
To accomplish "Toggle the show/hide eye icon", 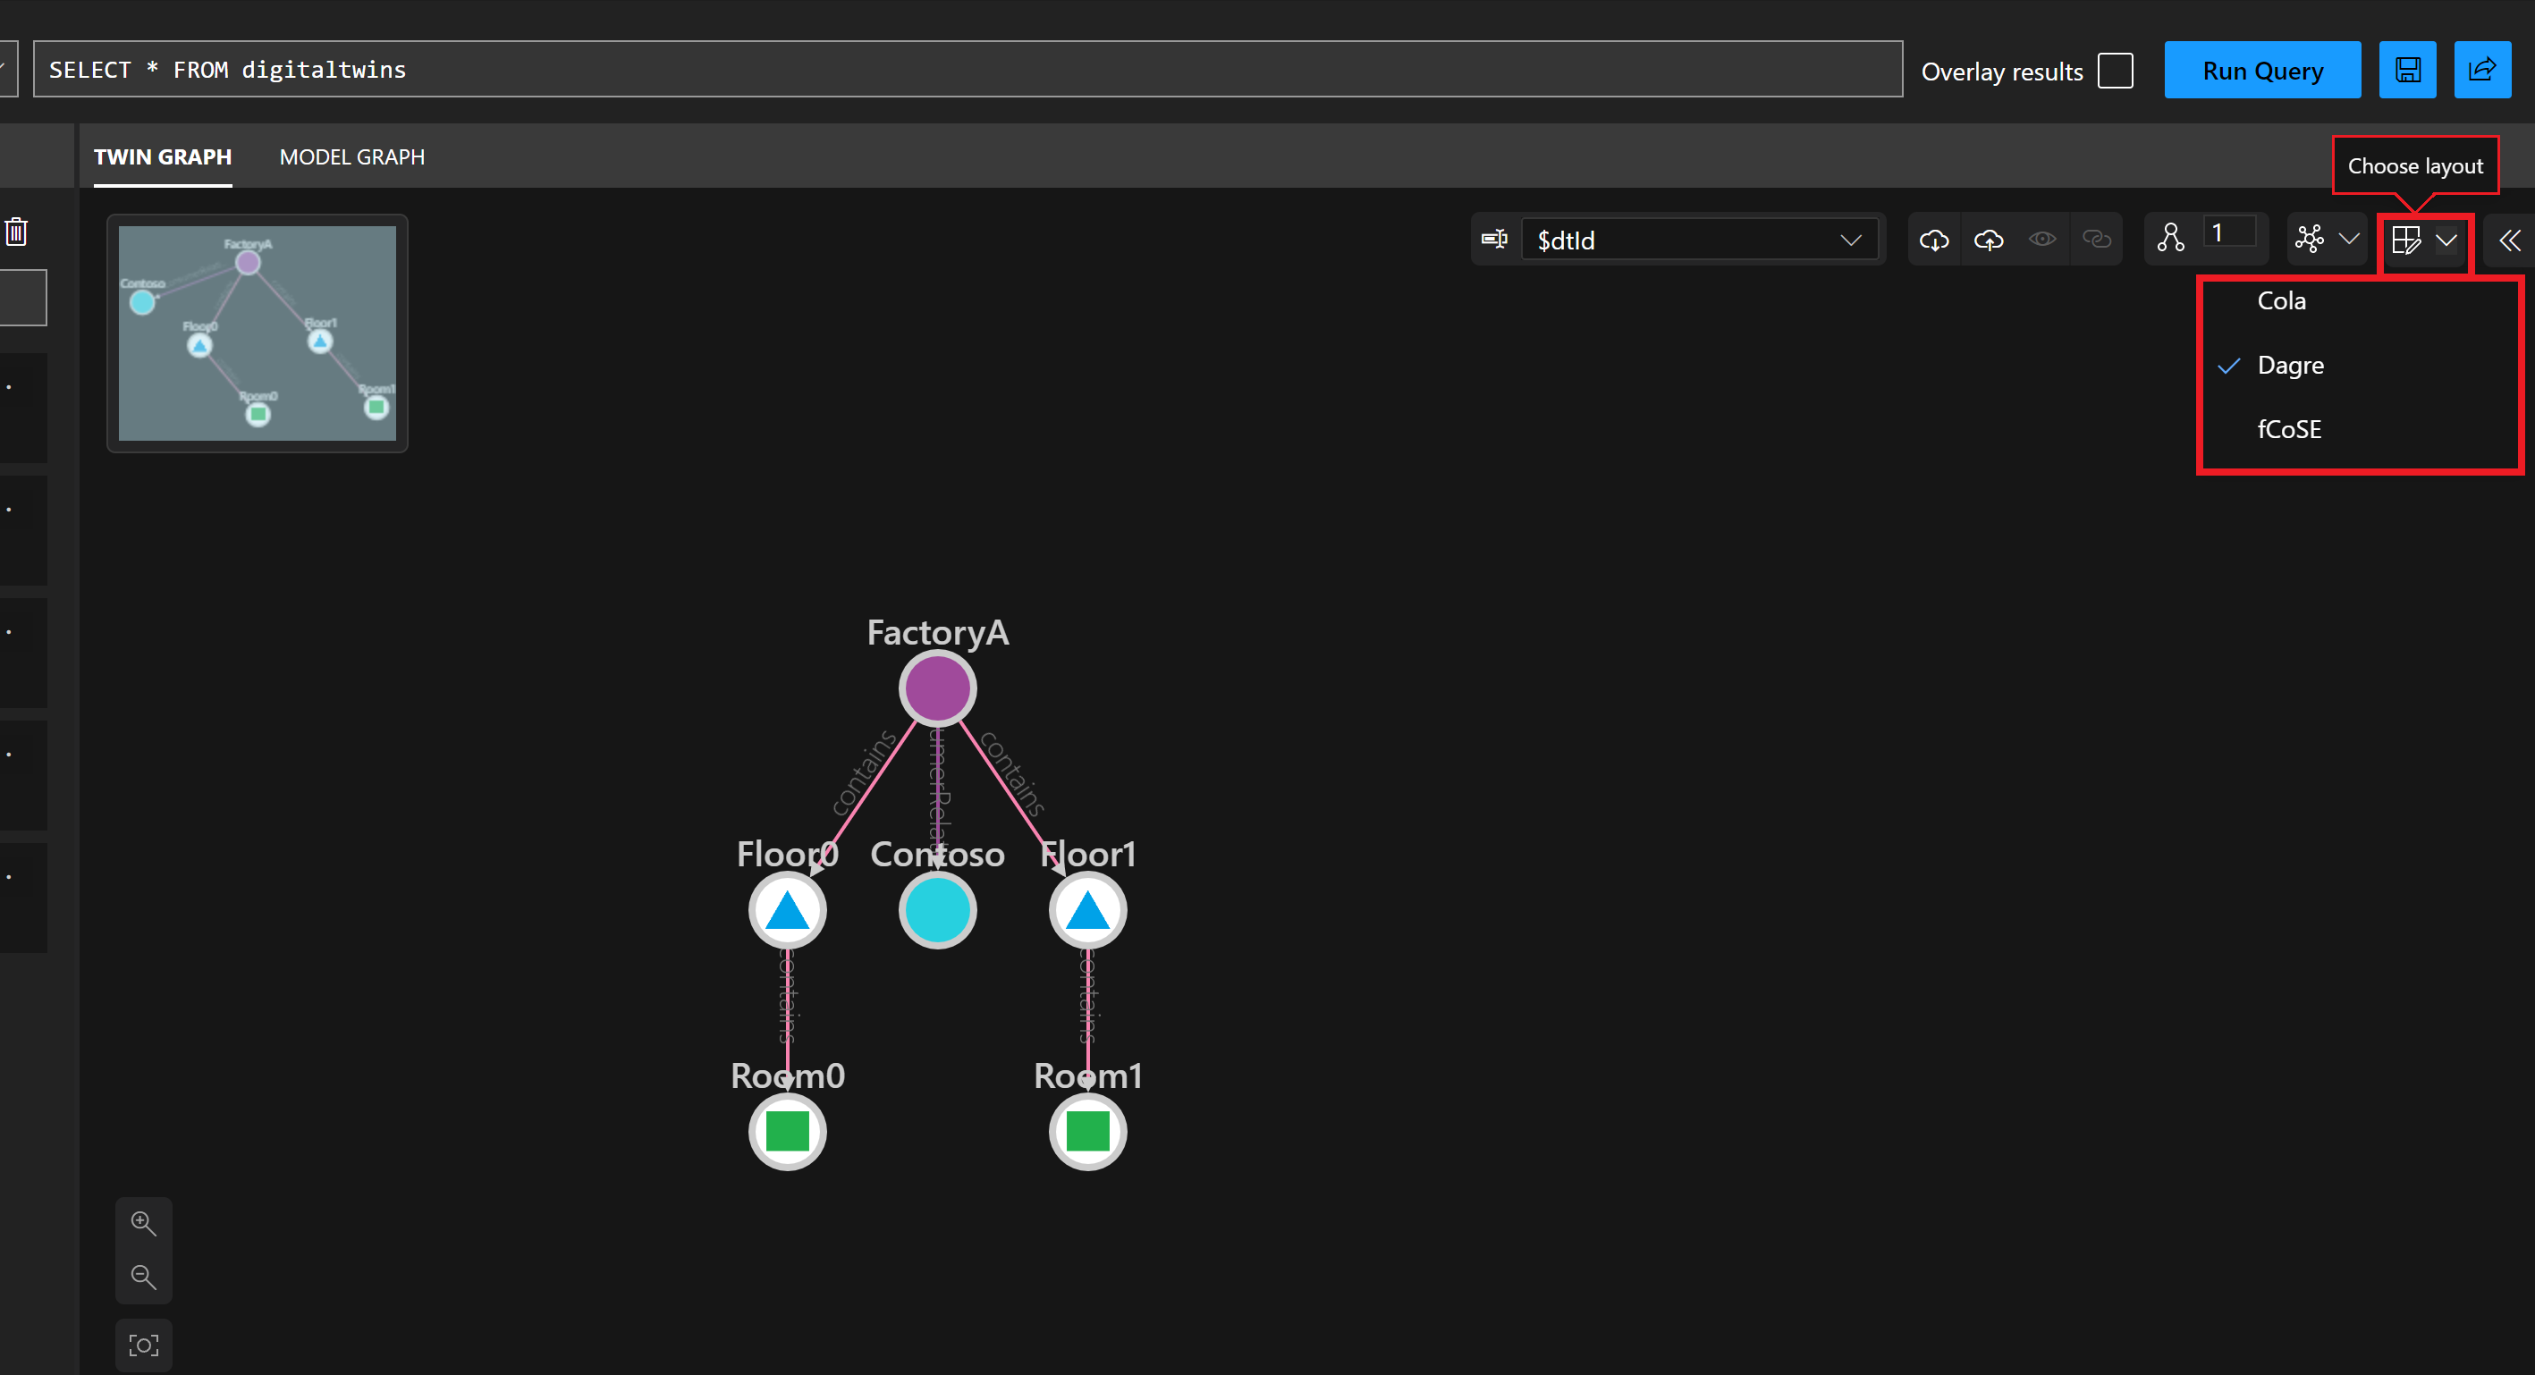I will (2042, 240).
